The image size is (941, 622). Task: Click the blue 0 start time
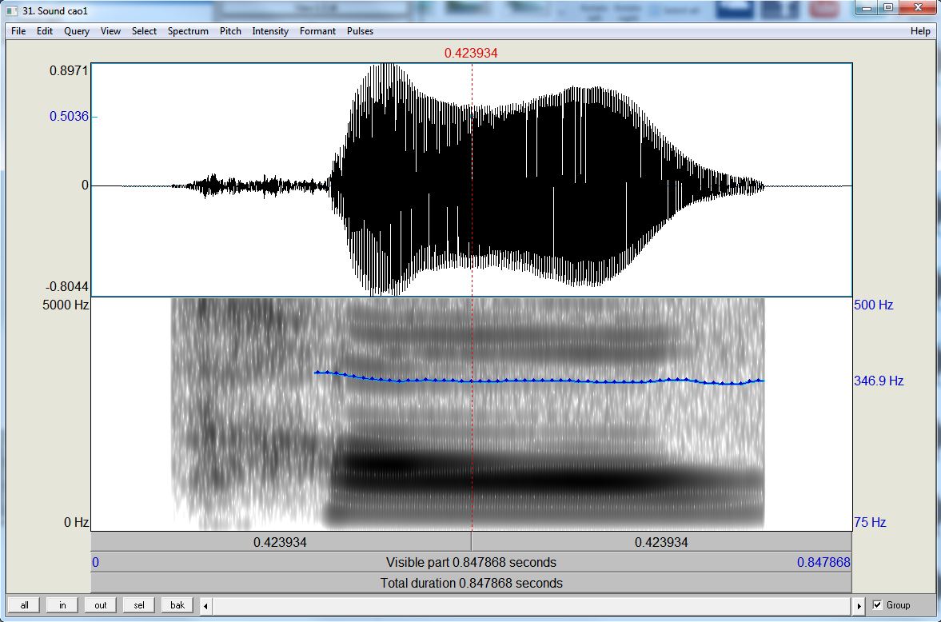pyautogui.click(x=95, y=563)
